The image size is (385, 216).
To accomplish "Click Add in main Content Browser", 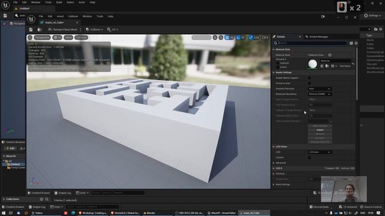I will [x=10, y=148].
